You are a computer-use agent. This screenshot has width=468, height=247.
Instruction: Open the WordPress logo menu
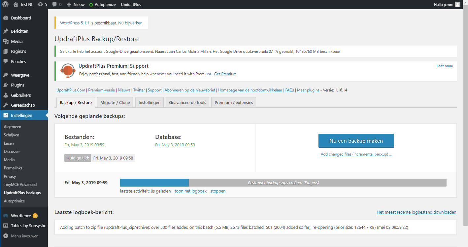click(x=6, y=5)
